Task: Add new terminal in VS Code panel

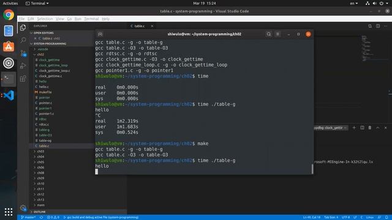Action: point(354,128)
